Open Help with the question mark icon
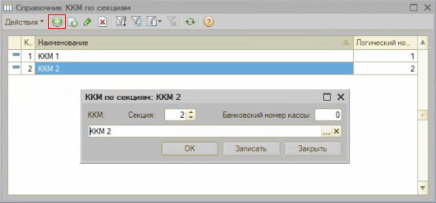 pos(208,22)
